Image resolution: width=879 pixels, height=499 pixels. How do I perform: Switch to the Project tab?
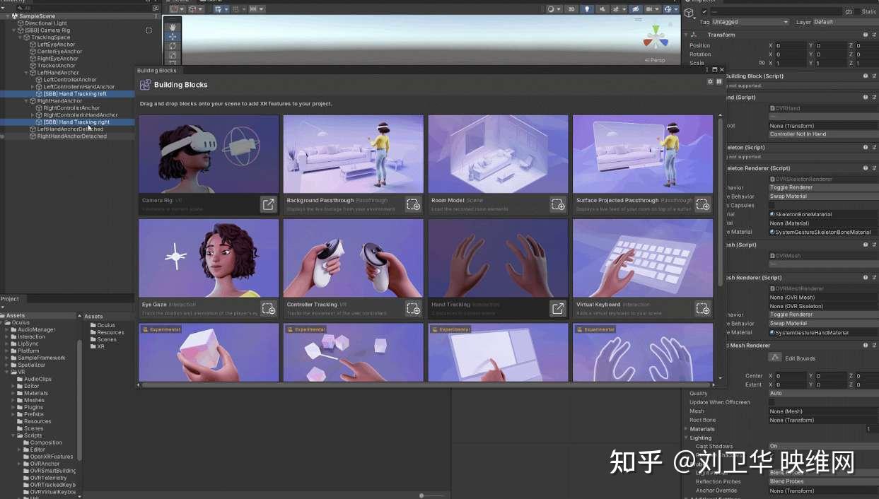coord(11,298)
